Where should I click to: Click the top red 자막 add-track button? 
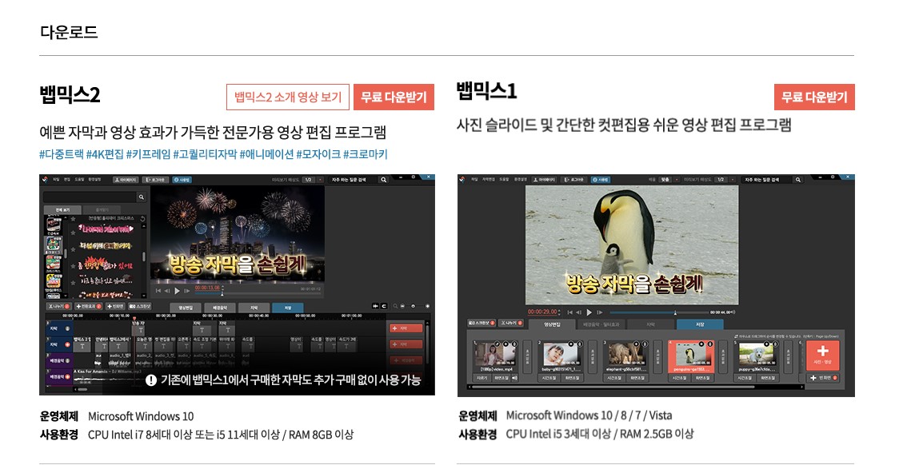(x=406, y=328)
